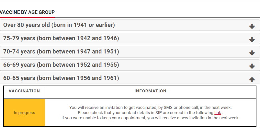Click the down arrow icon for 66-69 years
Image resolution: width=260 pixels, height=128 pixels.
[x=252, y=66]
